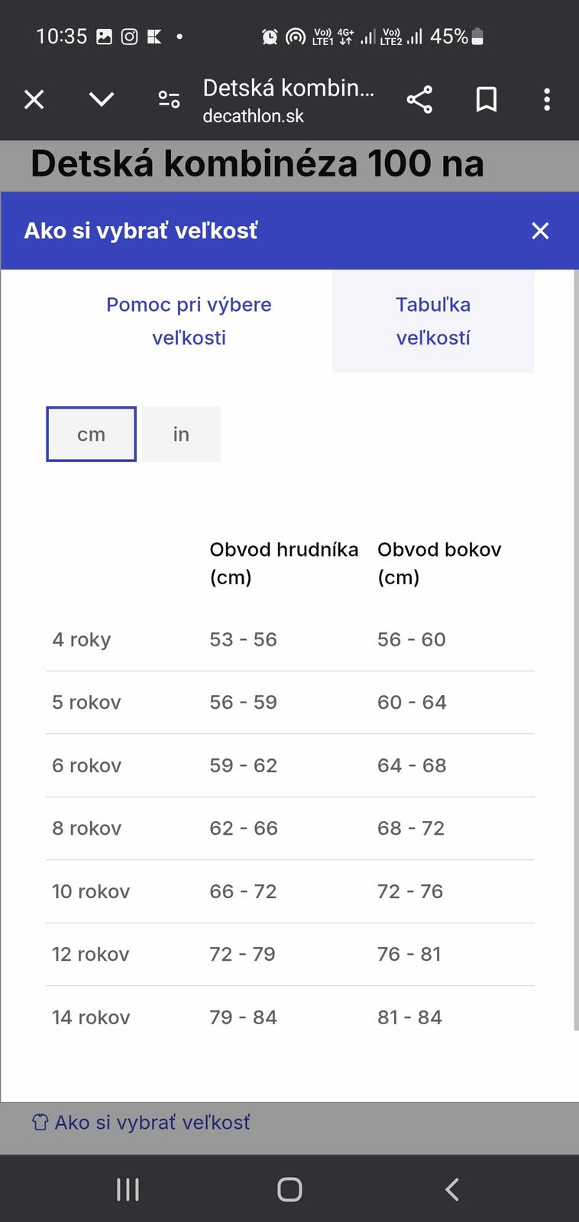Screen dimensions: 579x1222
Task: Switch measurement units to inches
Action: click(181, 435)
